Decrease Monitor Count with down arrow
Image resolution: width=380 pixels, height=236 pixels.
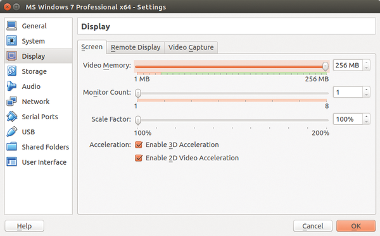coord(367,95)
